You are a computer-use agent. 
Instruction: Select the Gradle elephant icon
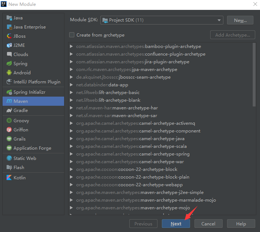(x=9, y=111)
